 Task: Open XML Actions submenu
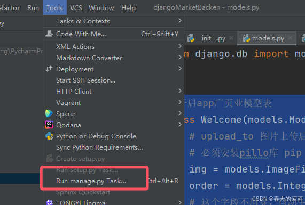click(x=113, y=46)
